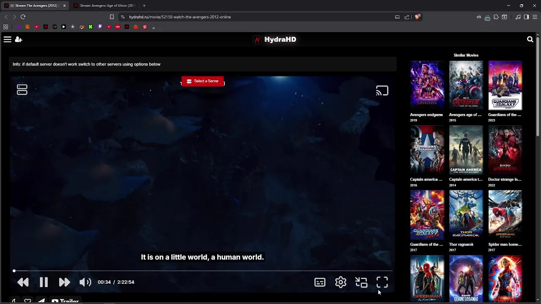
Task: Open a new browser tab
Action: point(144,5)
